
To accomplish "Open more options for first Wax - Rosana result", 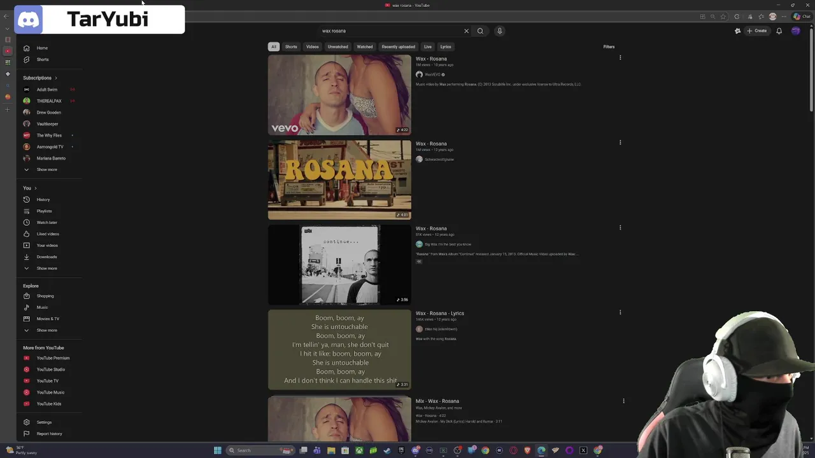I will (x=620, y=58).
